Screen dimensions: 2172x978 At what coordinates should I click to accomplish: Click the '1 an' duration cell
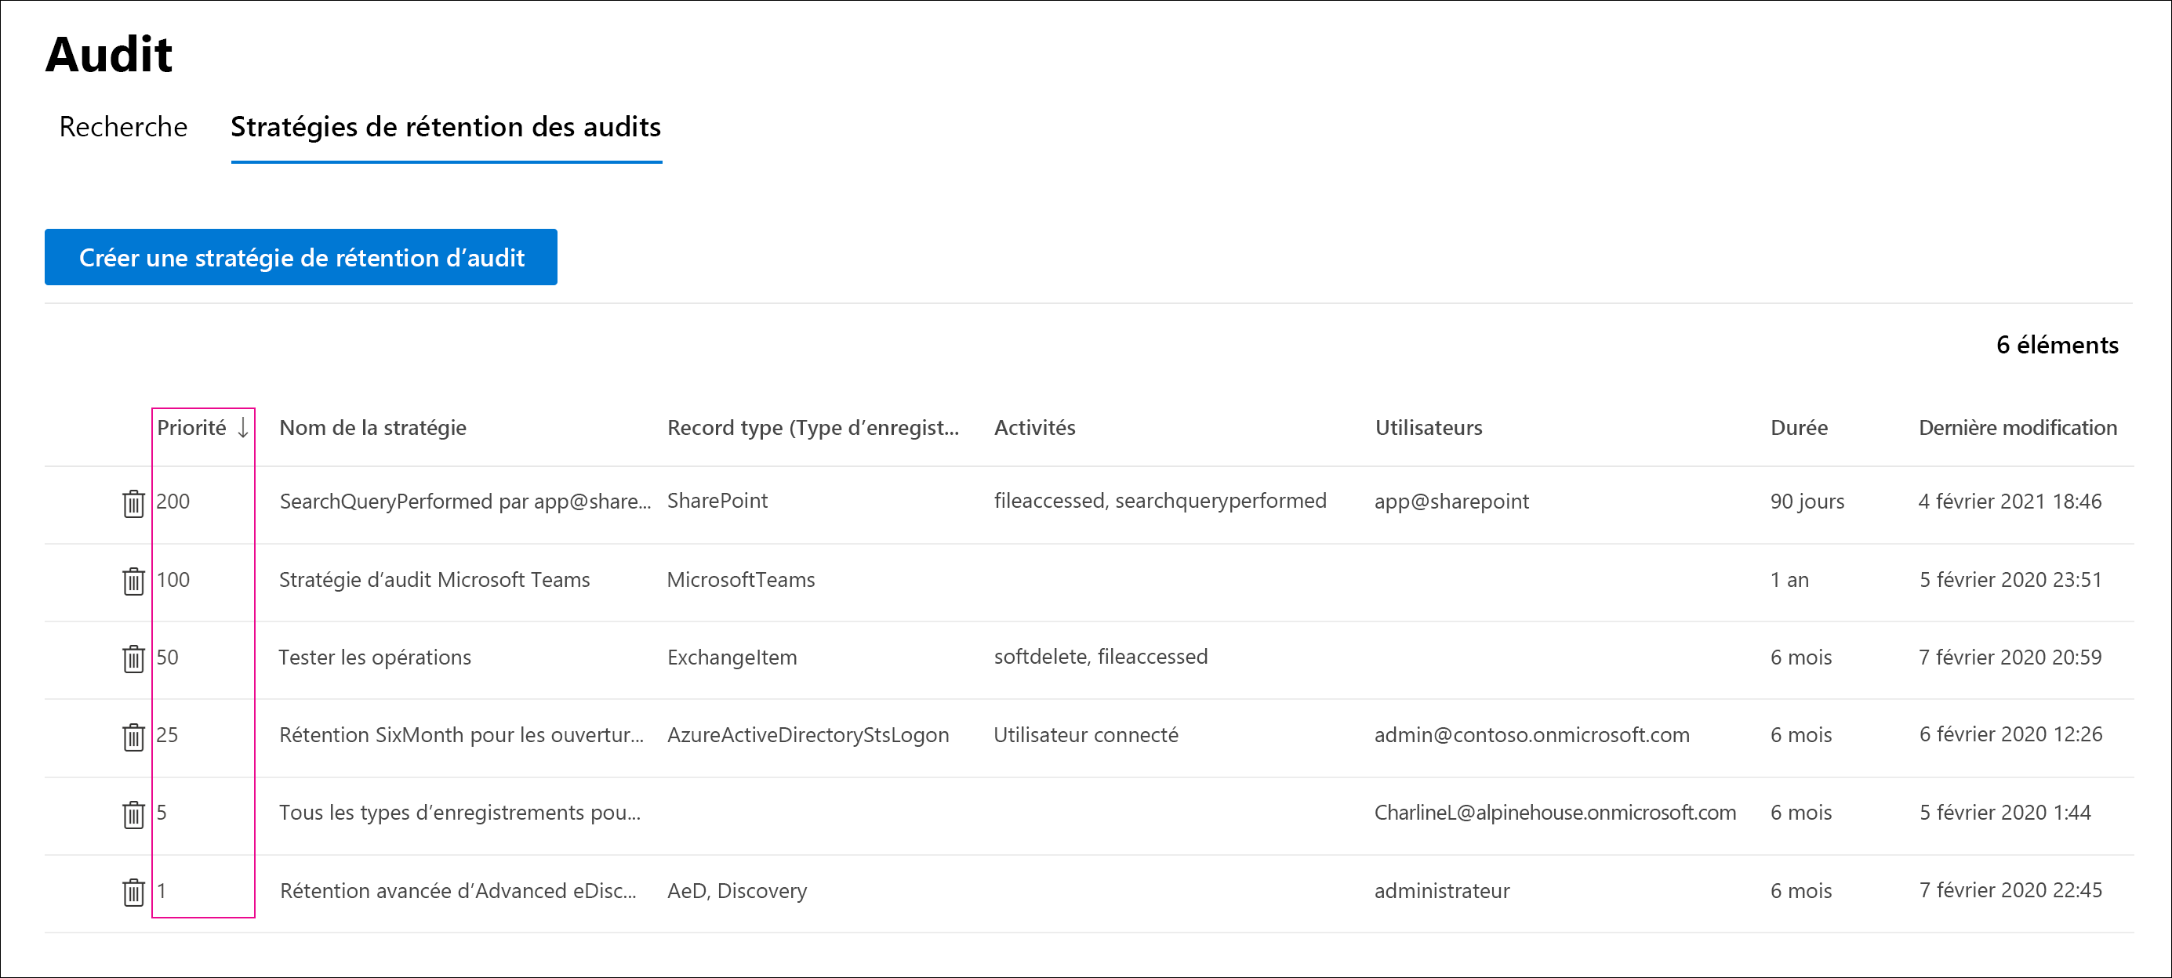click(x=1789, y=580)
